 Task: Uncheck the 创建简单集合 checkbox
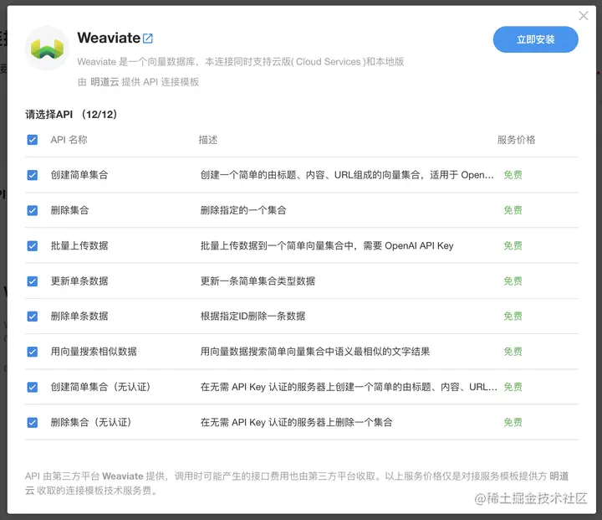(33, 175)
